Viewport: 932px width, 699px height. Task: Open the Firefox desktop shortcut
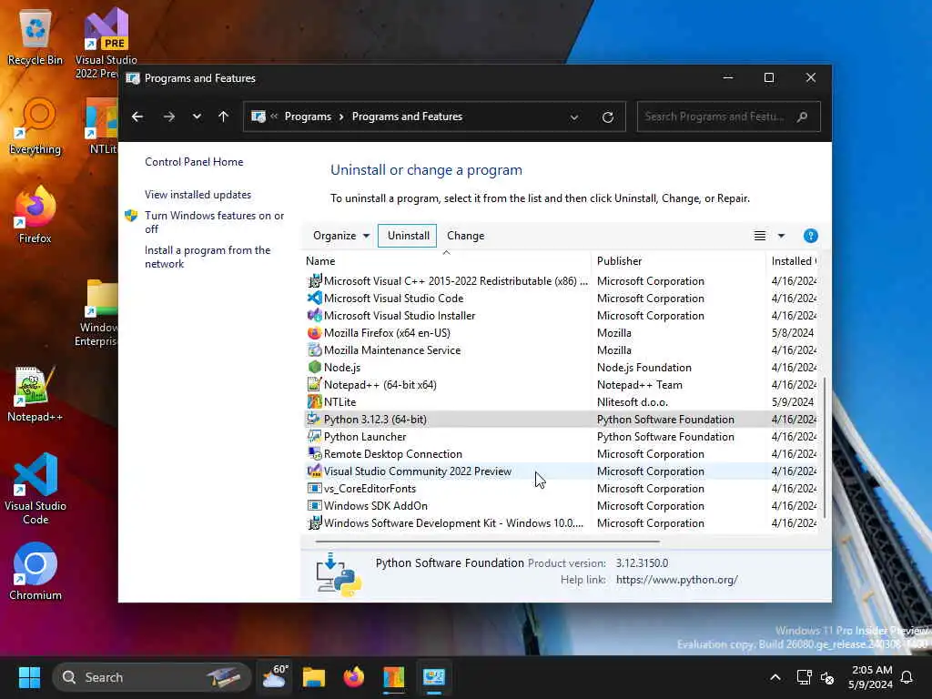pyautogui.click(x=35, y=215)
